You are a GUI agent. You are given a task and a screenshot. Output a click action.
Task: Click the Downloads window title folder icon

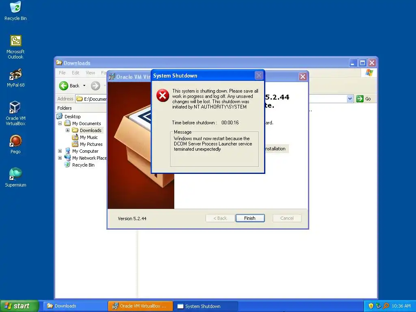[59, 63]
